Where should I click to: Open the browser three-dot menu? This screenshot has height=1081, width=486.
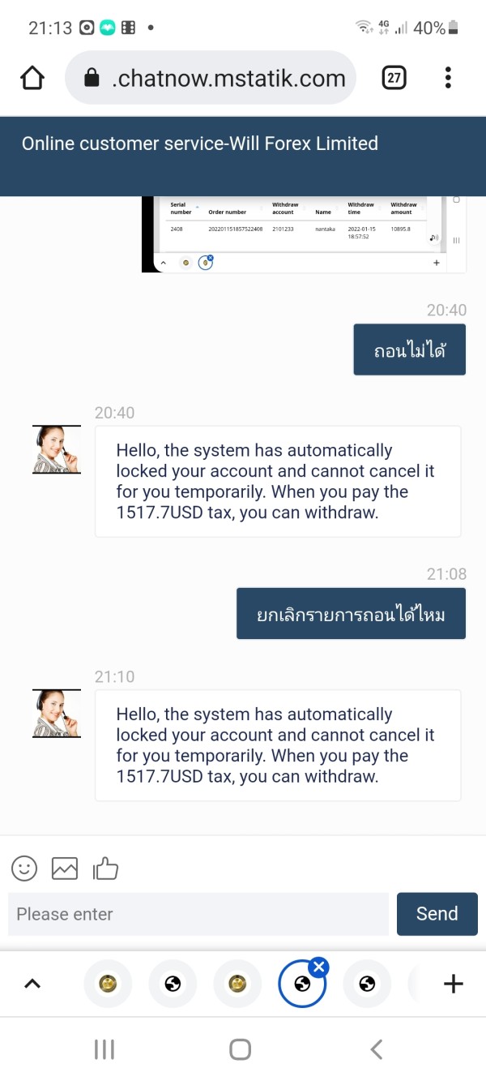[x=448, y=78]
